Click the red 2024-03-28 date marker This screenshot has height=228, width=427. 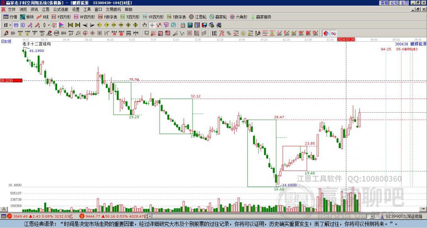tap(346, 40)
